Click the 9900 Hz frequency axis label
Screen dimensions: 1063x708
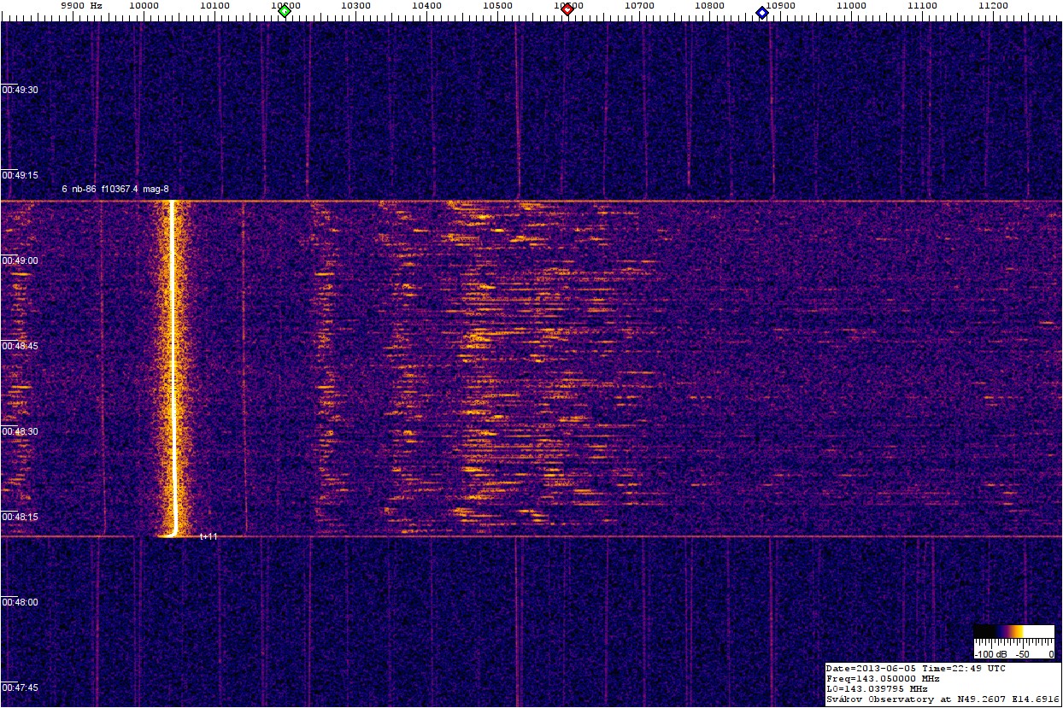click(x=81, y=5)
